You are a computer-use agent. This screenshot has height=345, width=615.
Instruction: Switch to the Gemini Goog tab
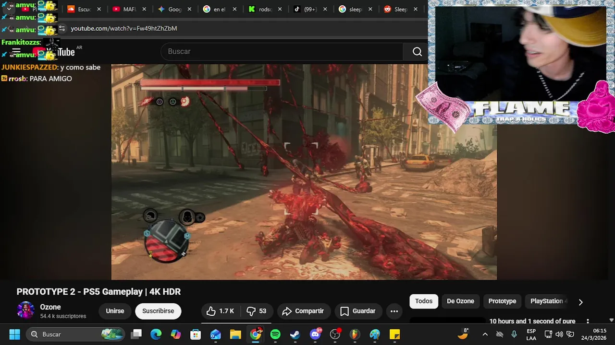pyautogui.click(x=175, y=9)
